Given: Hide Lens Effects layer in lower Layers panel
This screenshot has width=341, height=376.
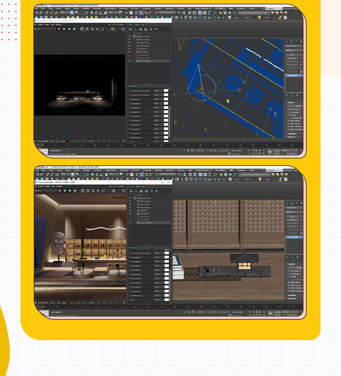Looking at the screenshot, I should [130, 213].
